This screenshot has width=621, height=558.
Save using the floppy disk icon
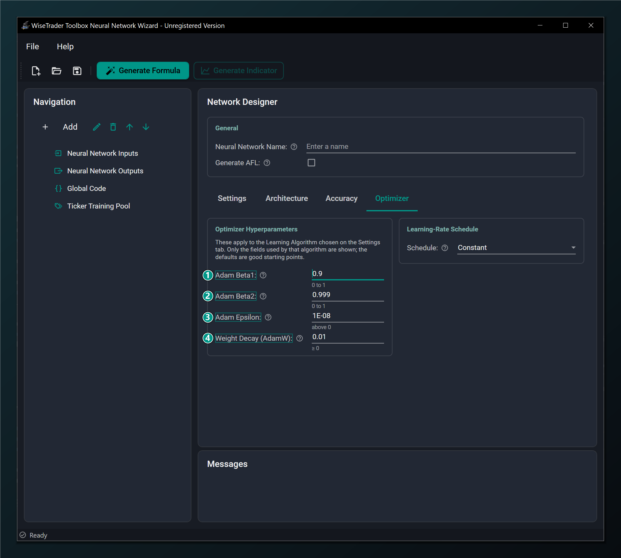(x=77, y=71)
